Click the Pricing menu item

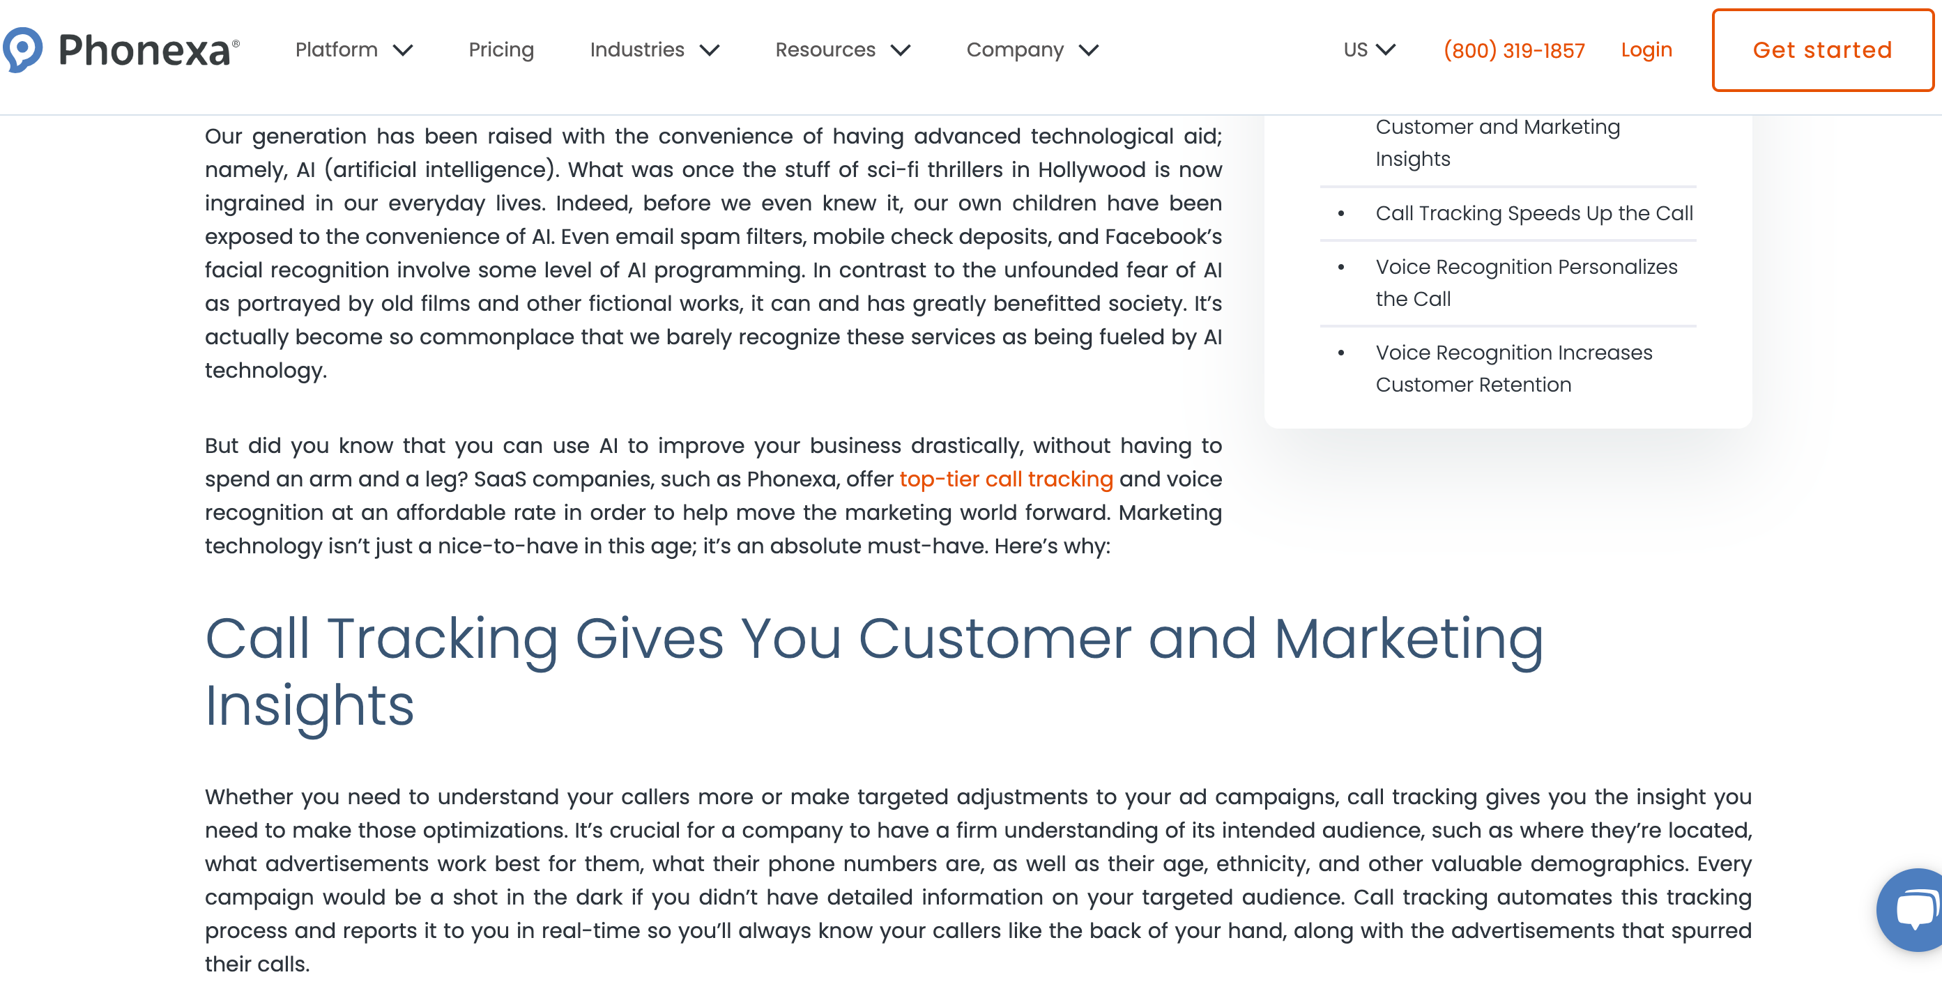click(501, 50)
